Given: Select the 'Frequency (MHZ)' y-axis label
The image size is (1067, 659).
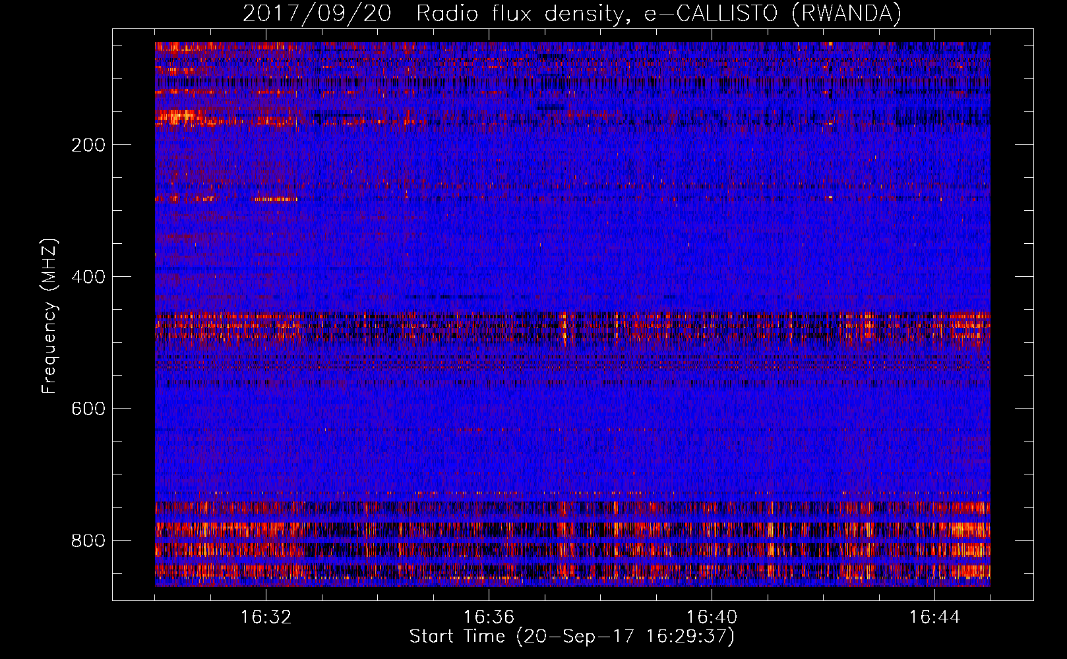Looking at the screenshot, I should tap(49, 316).
